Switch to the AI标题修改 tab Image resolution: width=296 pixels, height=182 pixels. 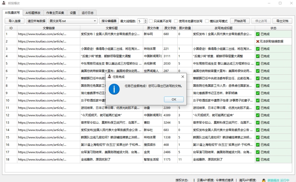pos(33,13)
